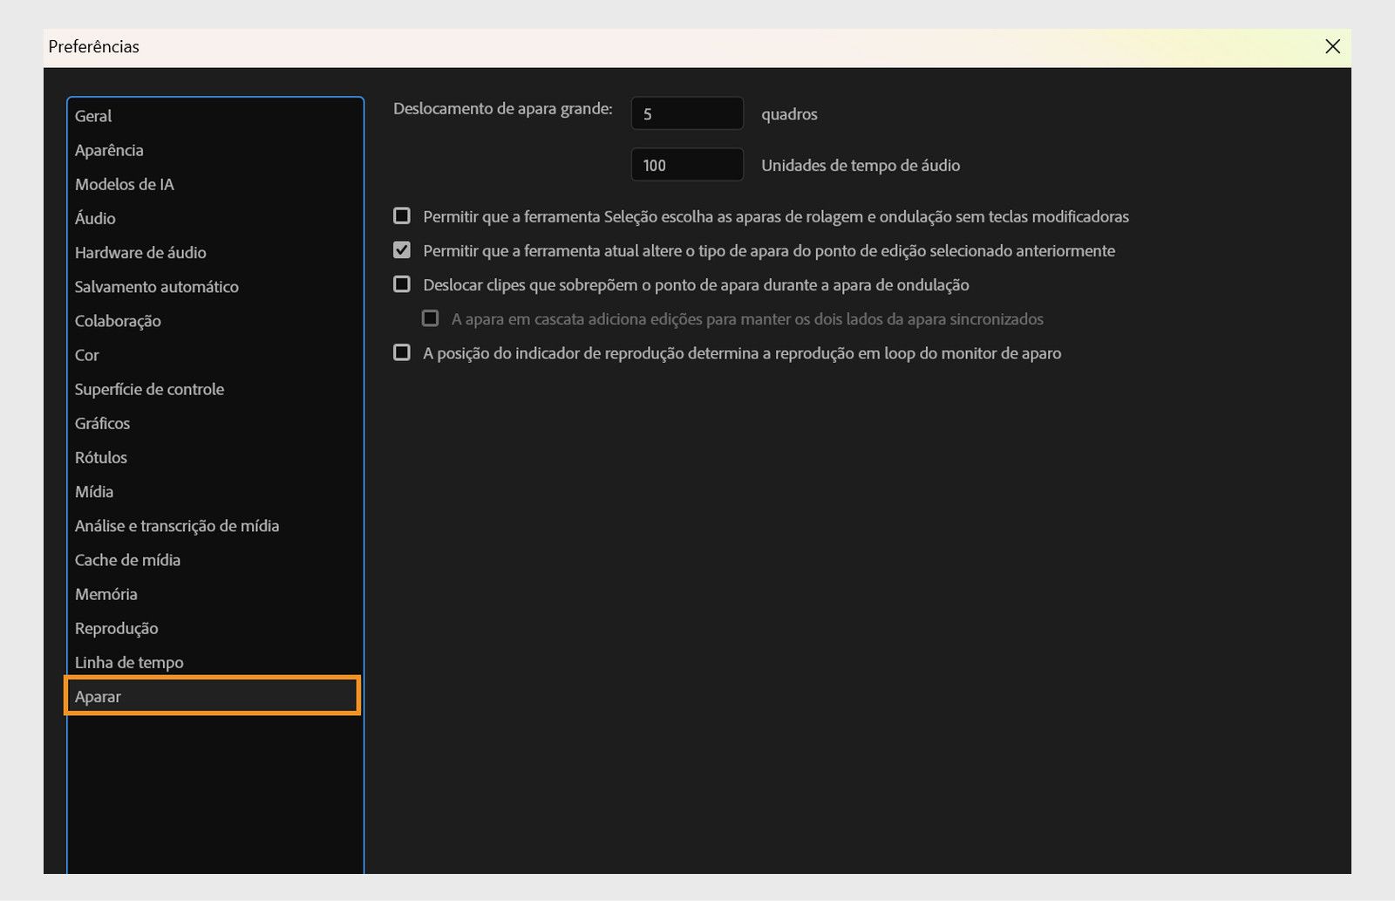Open Superfície de controle preferences
The width and height of the screenshot is (1395, 901).
[x=149, y=389]
